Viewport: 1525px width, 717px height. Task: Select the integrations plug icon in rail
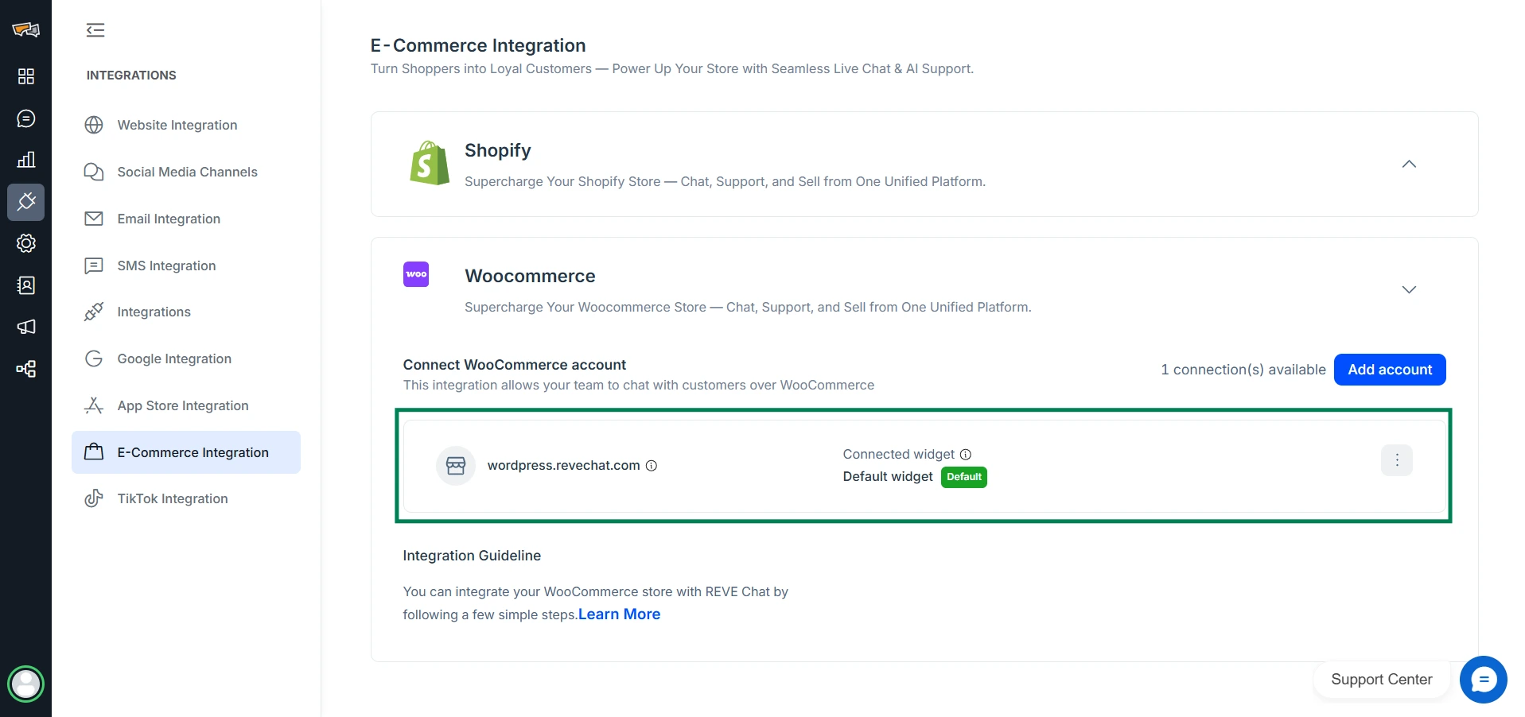pyautogui.click(x=25, y=202)
